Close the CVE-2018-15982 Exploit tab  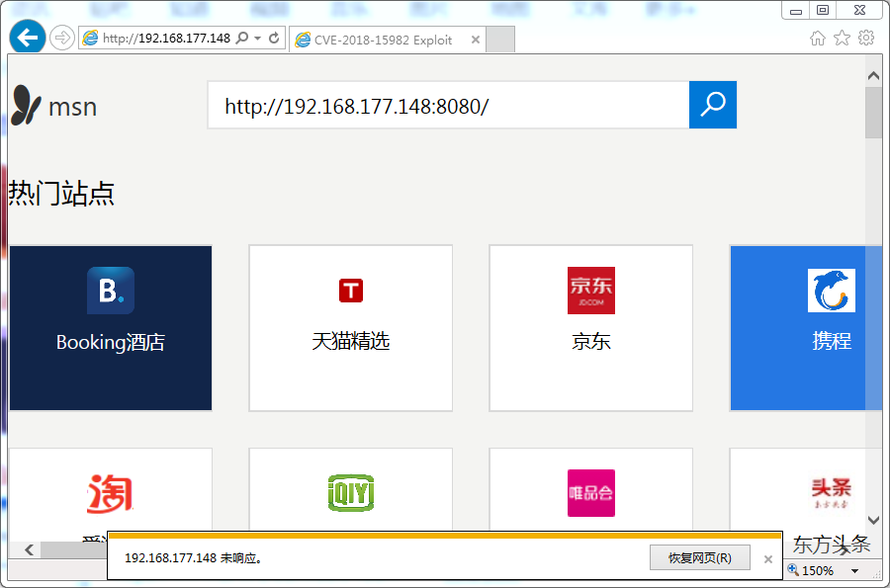point(476,40)
